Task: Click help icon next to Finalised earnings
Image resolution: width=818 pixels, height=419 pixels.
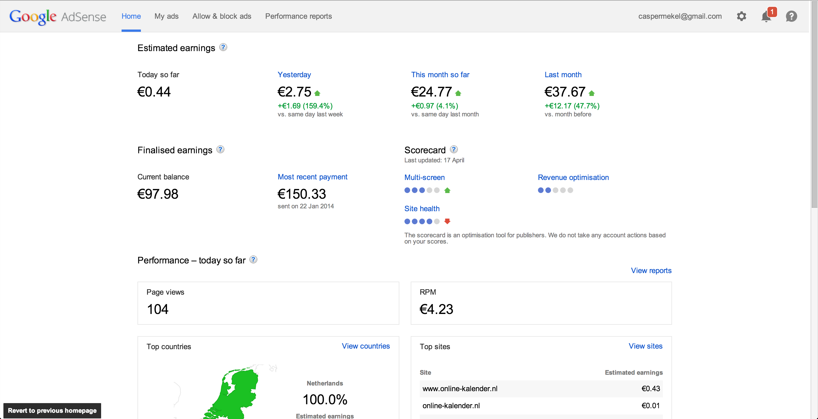Action: tap(220, 150)
